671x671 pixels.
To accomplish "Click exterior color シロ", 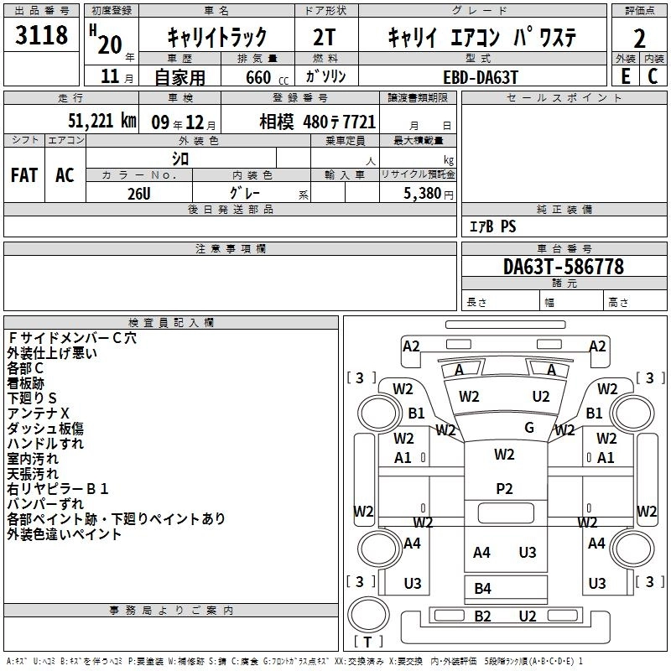I will pyautogui.click(x=180, y=159).
